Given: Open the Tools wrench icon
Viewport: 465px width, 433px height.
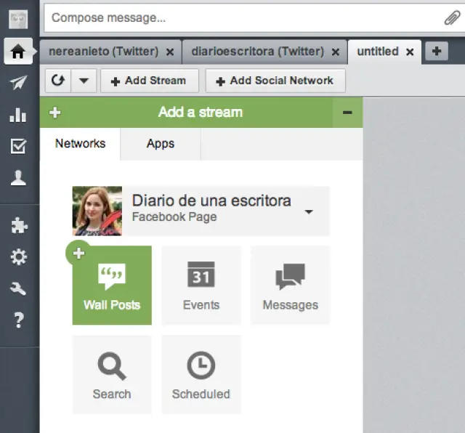Looking at the screenshot, I should 18,289.
